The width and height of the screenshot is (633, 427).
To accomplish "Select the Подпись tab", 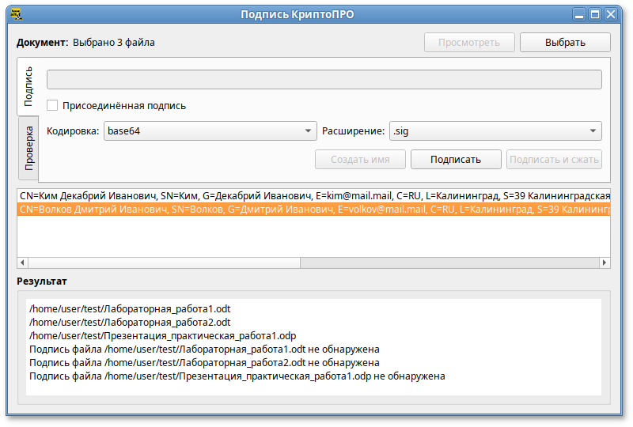I will click(28, 86).
